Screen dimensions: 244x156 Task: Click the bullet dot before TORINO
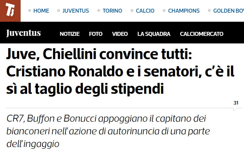98,10
